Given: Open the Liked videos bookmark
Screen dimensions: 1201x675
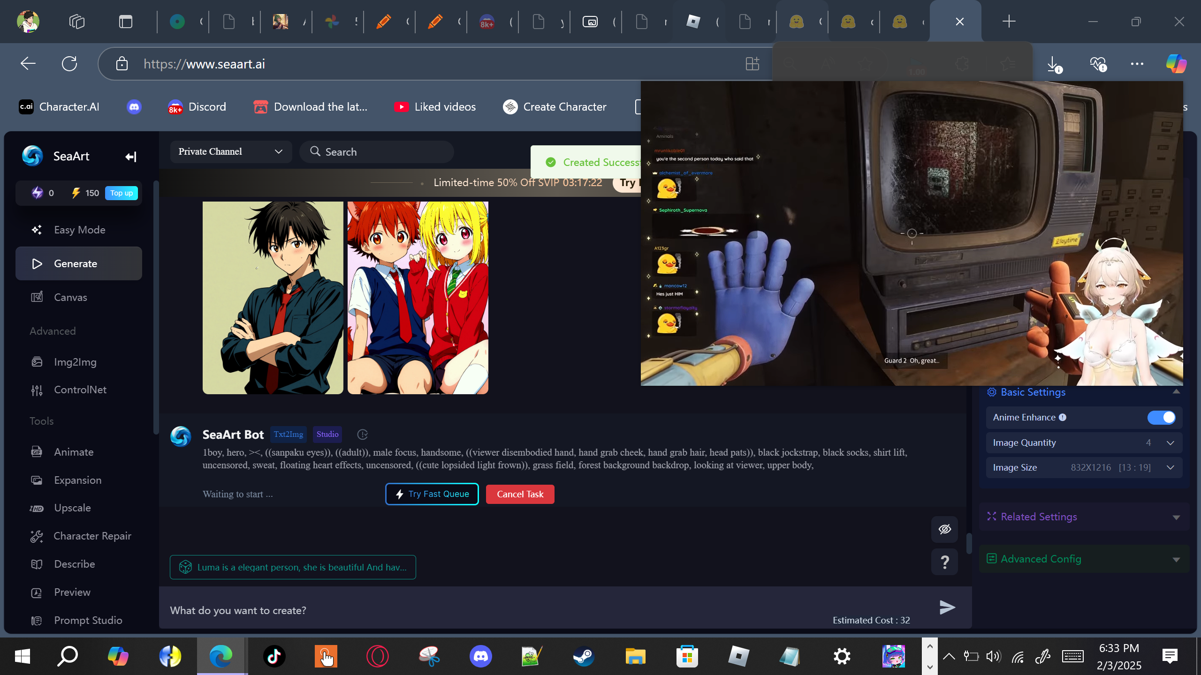Looking at the screenshot, I should coord(435,107).
